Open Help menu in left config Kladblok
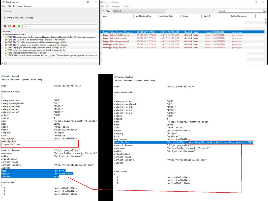The image size is (268, 201). pos(40,80)
